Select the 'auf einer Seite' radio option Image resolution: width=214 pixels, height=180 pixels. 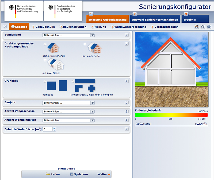(x=85, y=44)
